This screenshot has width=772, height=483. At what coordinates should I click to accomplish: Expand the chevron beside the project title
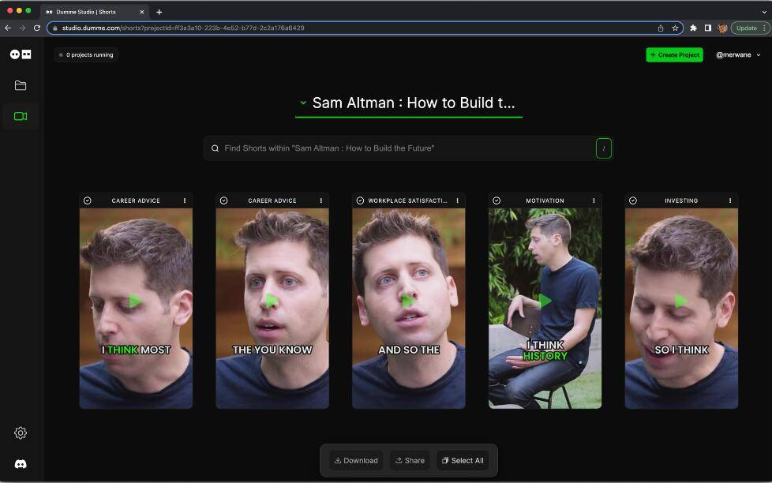coord(302,103)
